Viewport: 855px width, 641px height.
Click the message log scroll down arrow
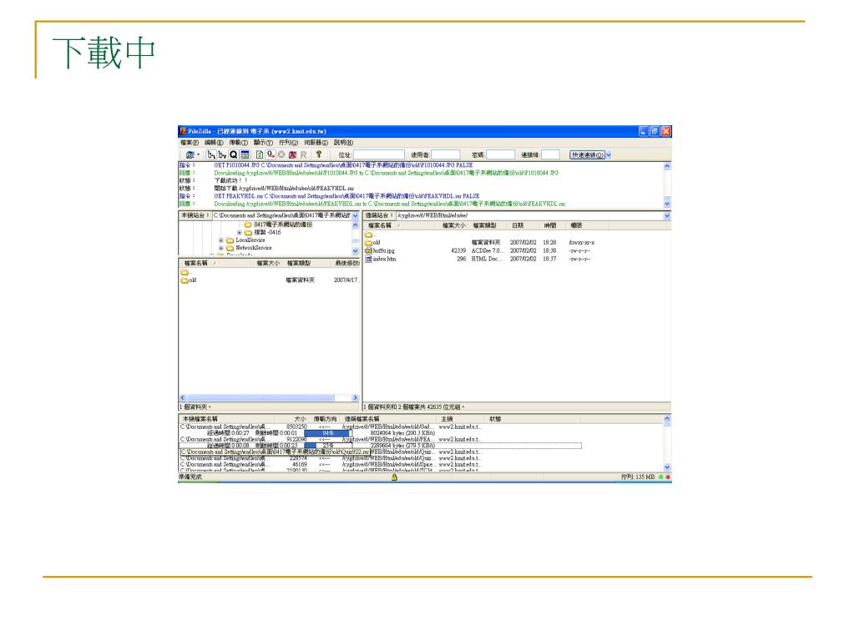click(667, 204)
